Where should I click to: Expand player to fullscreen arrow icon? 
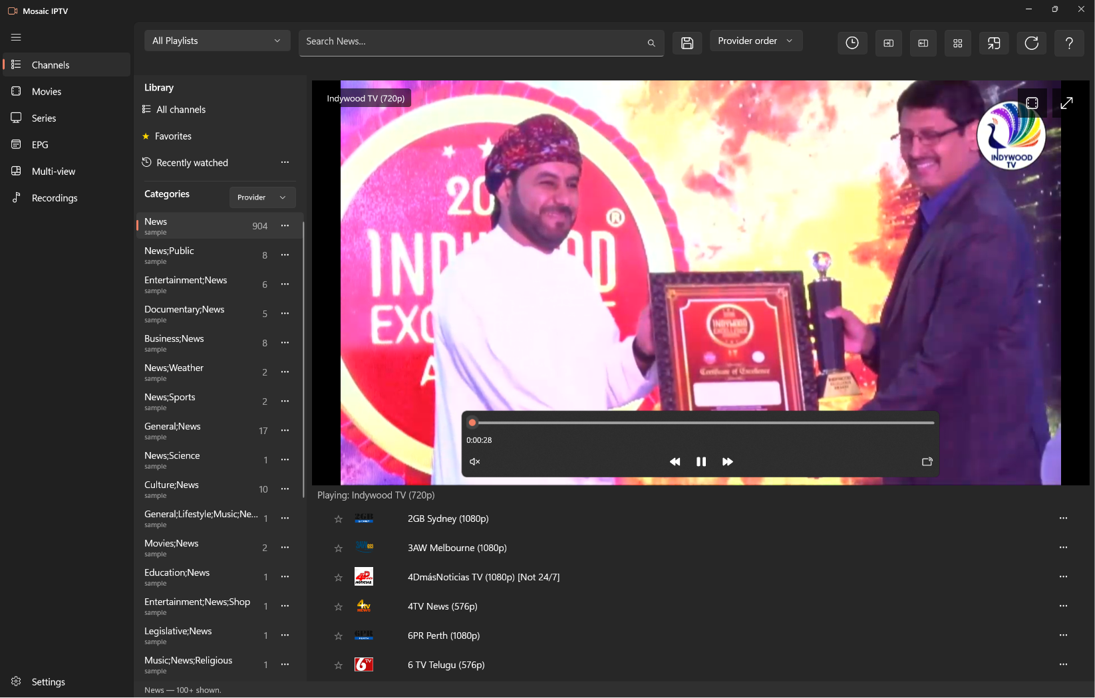click(x=1066, y=103)
